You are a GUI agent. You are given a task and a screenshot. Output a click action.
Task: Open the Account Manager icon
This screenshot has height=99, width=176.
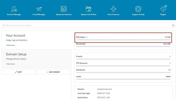14,9
